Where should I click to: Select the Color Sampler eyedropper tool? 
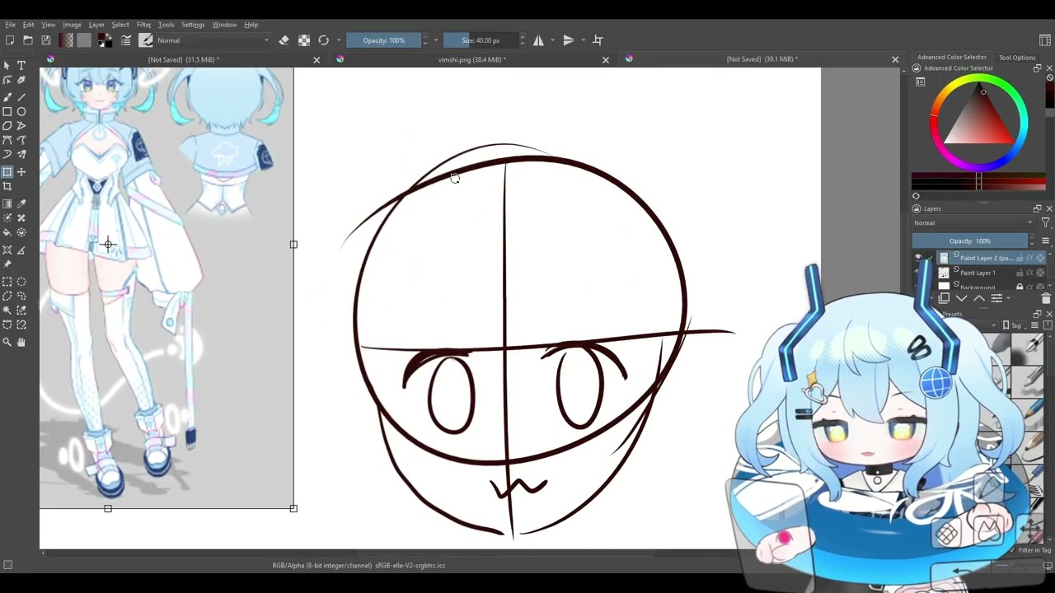tap(21, 203)
